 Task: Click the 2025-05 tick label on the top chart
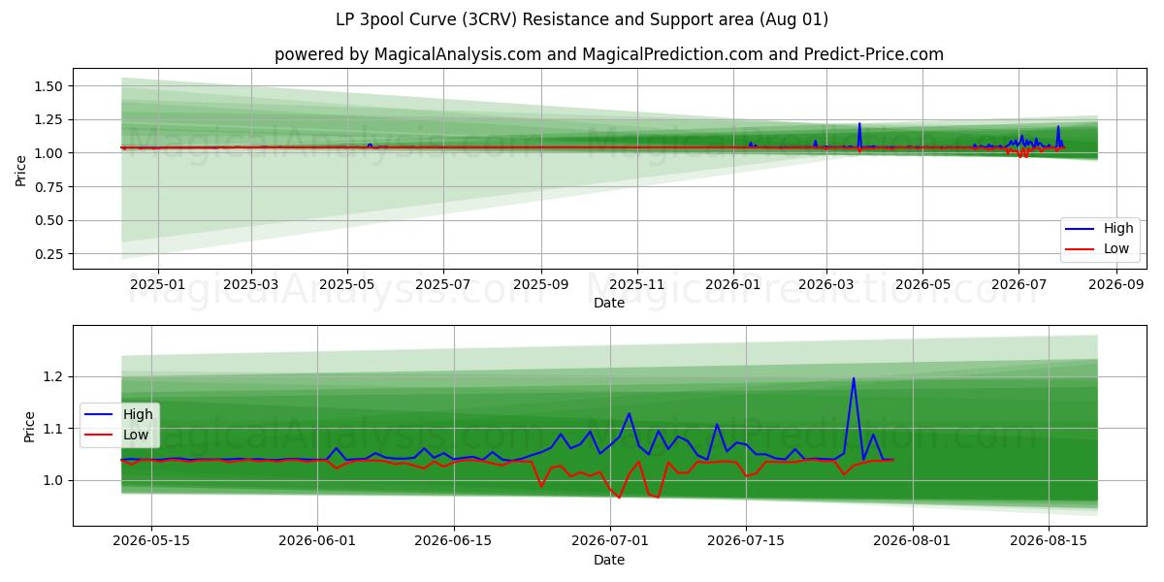347,284
